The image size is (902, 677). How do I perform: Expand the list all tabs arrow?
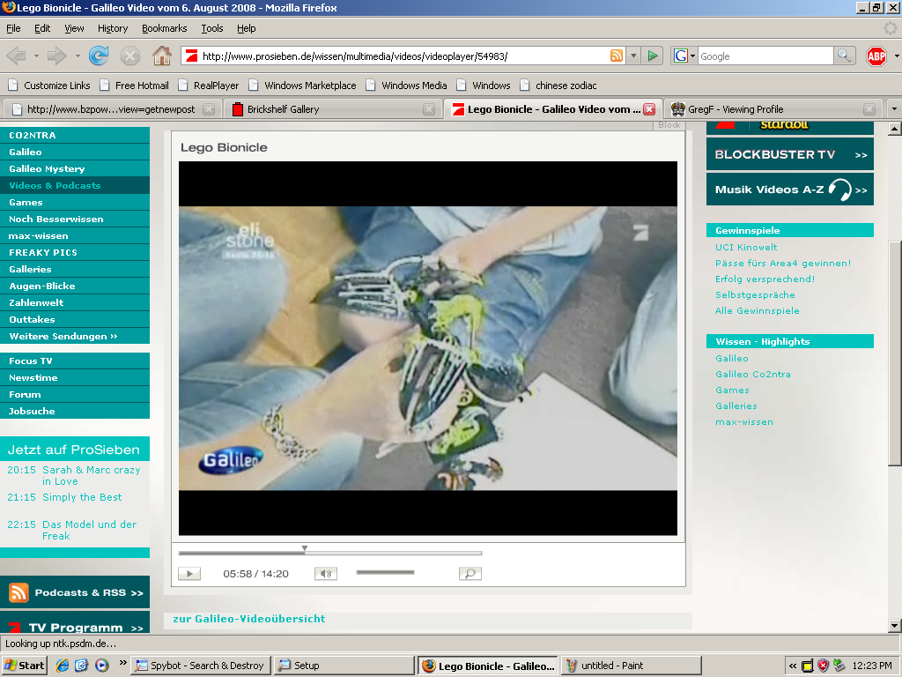(893, 108)
